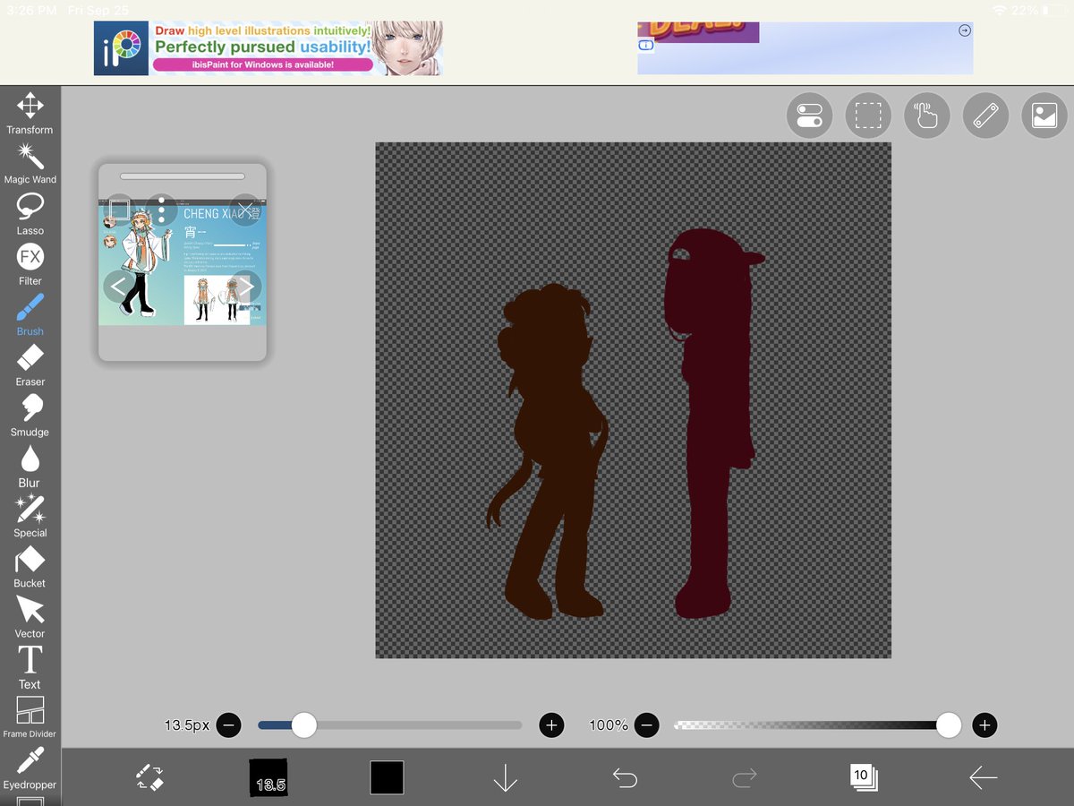Select the Eyedropper tool

[30, 768]
